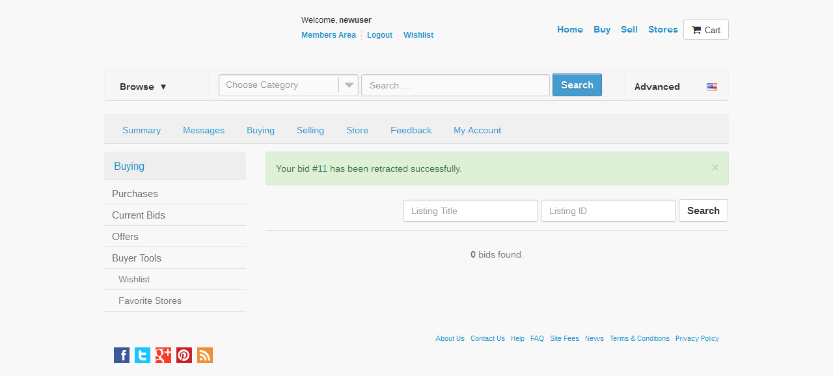Click the US flag language icon
The width and height of the screenshot is (833, 376).
click(x=712, y=87)
